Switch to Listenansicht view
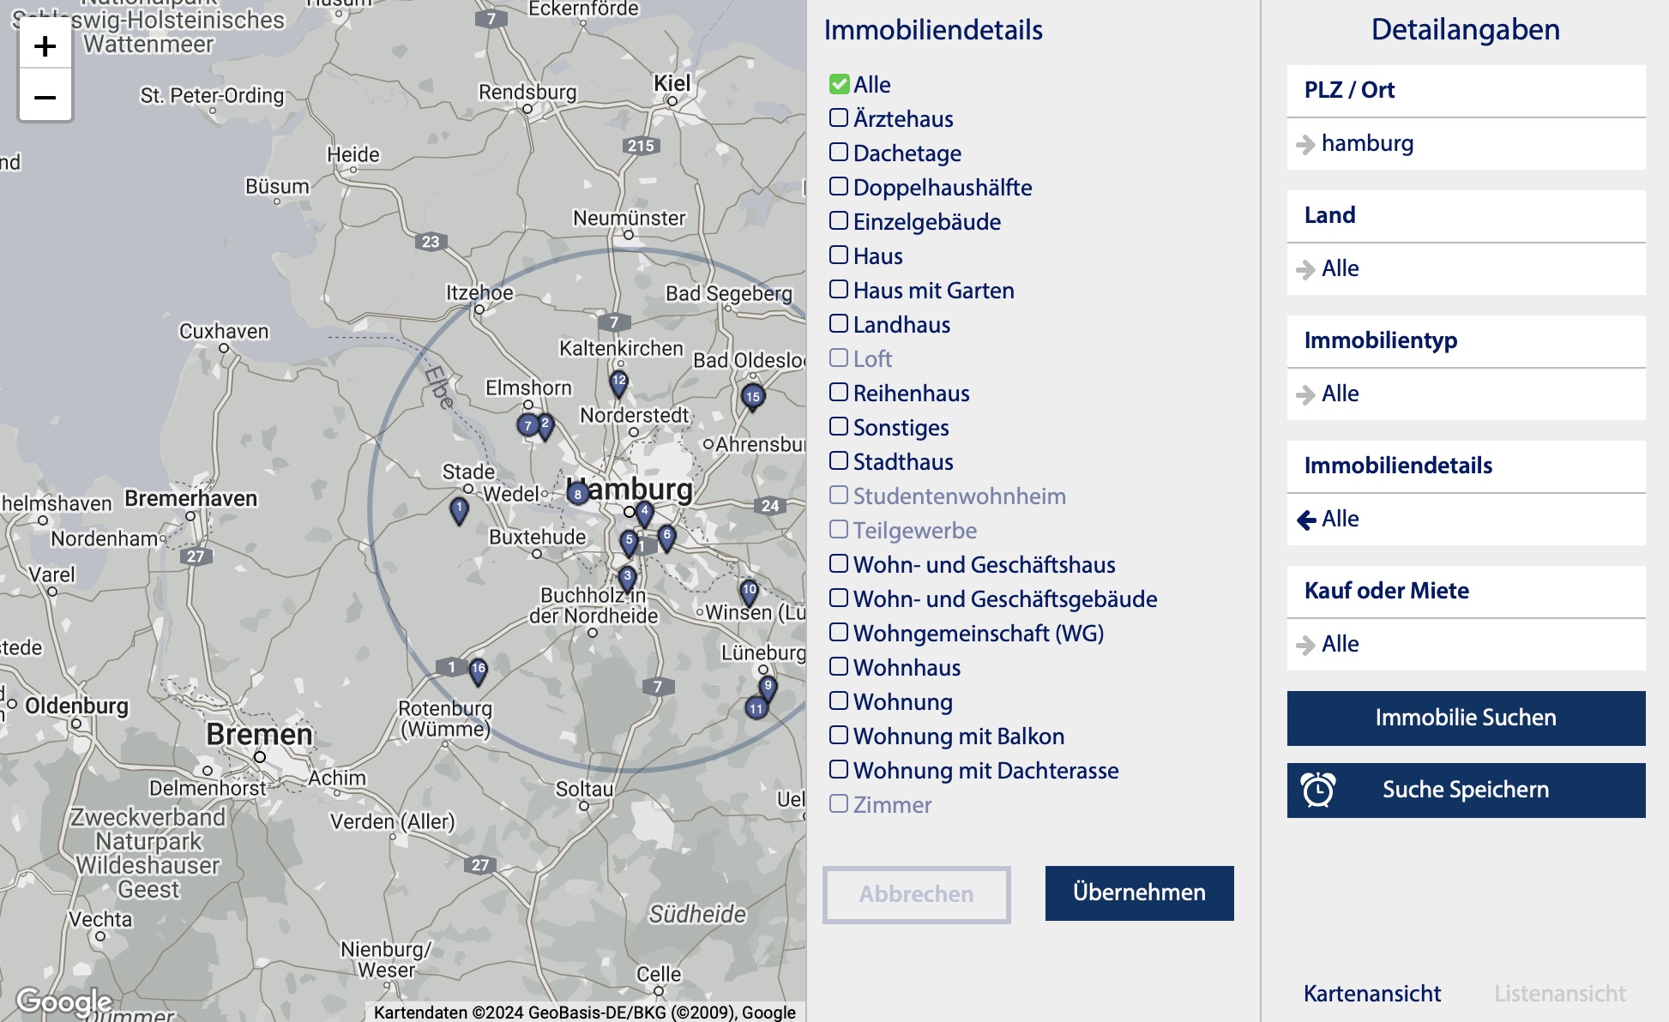The image size is (1669, 1022). [x=1559, y=994]
